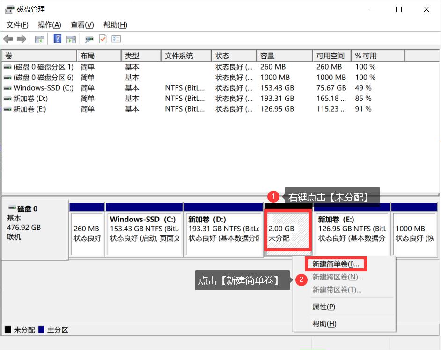Viewport: 441px width, 350px height.
Task: Open Help with the question mark toolbar icon
Action: (57, 39)
